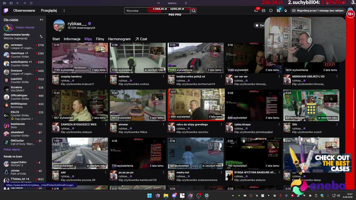Play the rekru do ekipy grendiego thumbnail
Viewport: 356px width, 200px height.
196,105
